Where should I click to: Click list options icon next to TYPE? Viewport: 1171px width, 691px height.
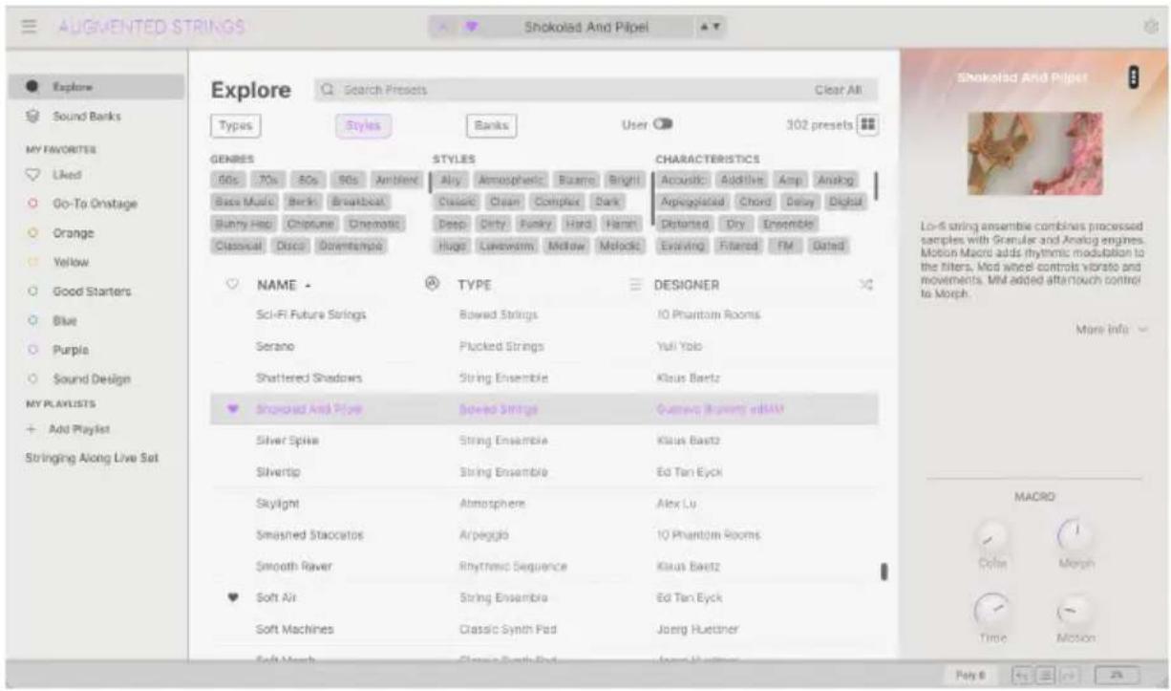click(x=634, y=285)
